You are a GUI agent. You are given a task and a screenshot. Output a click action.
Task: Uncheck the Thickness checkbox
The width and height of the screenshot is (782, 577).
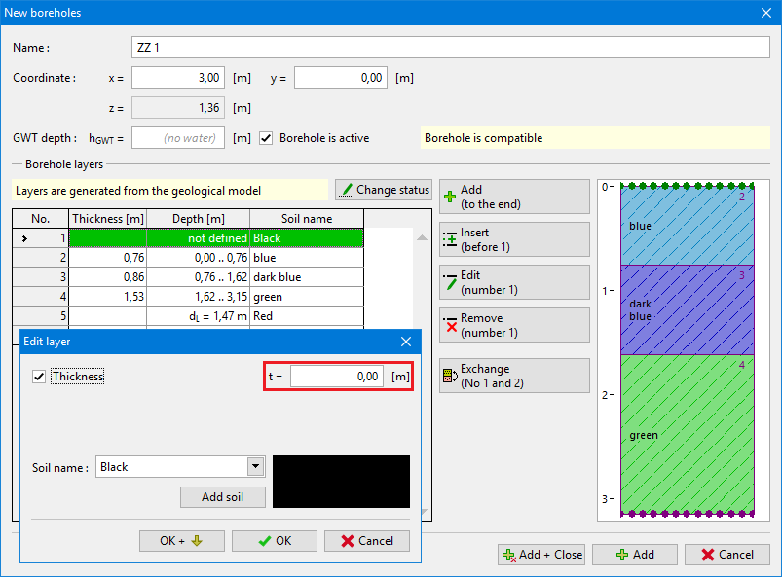39,377
